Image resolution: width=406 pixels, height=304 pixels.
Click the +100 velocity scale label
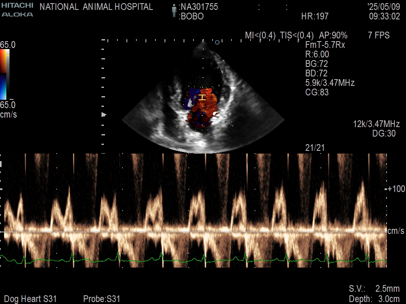click(x=396, y=189)
